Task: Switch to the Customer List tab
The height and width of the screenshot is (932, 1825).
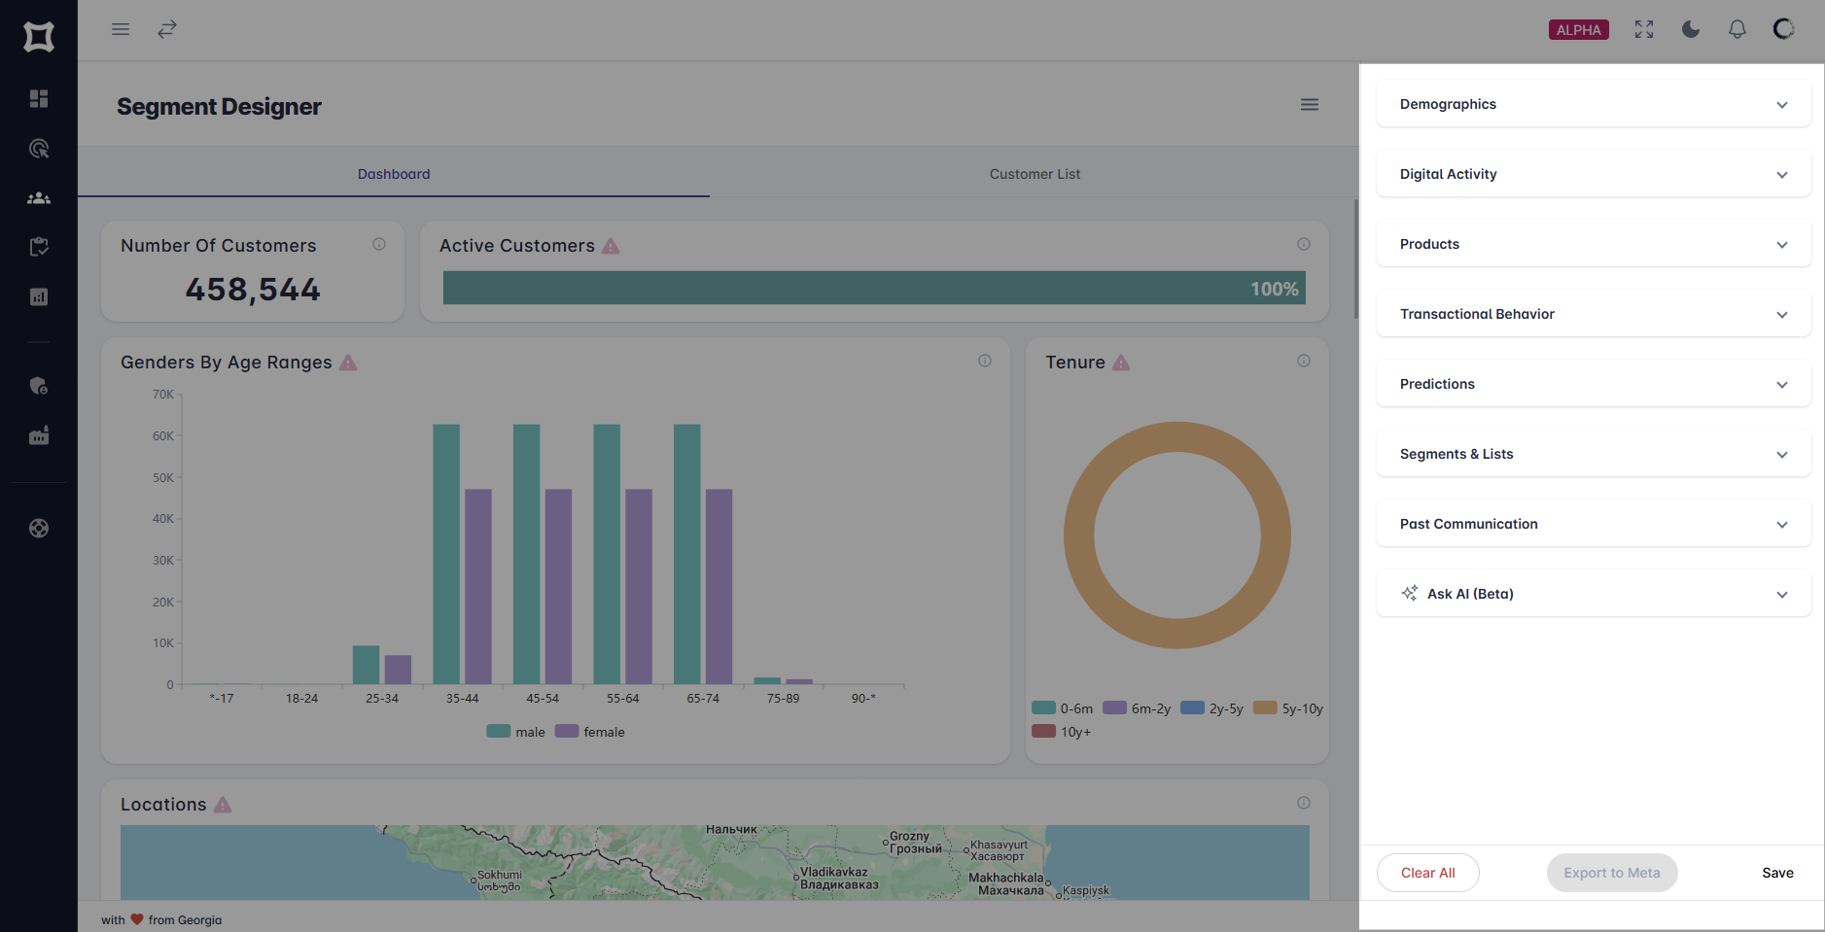Action: pos(1035,173)
